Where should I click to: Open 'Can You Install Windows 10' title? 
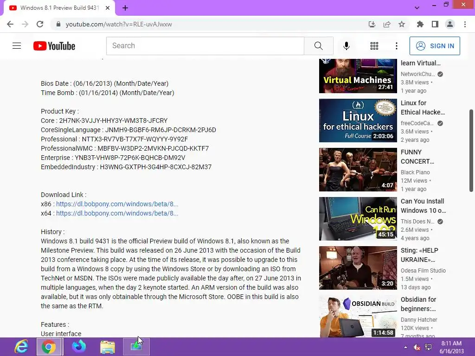(x=423, y=206)
